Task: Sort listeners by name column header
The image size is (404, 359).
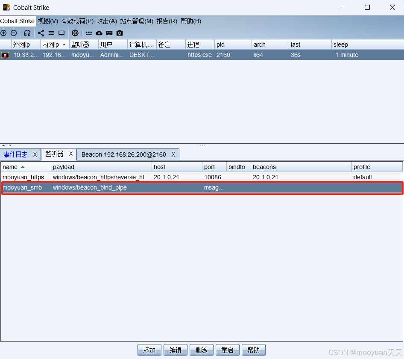Action: point(26,167)
